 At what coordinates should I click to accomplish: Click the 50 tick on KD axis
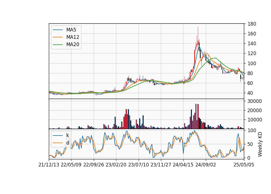coord(250,144)
